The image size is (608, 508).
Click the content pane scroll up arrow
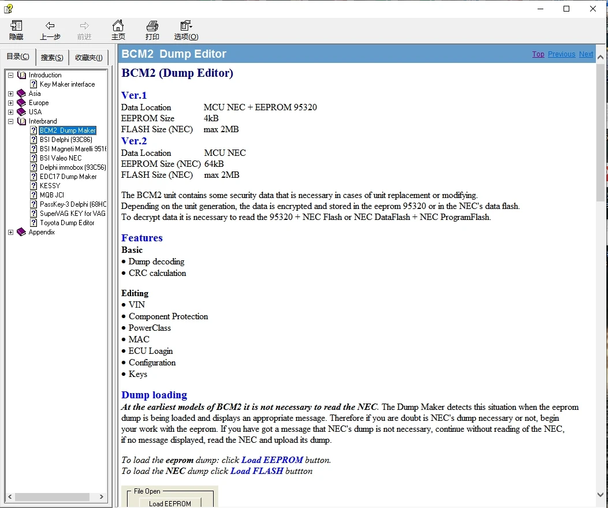coord(600,57)
